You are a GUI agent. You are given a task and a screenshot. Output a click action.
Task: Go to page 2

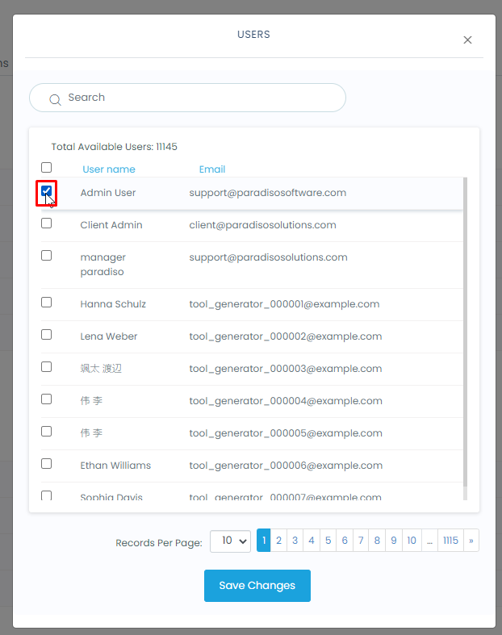pos(278,541)
